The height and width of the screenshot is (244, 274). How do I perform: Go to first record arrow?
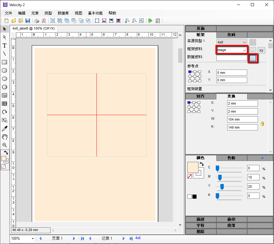83,238
